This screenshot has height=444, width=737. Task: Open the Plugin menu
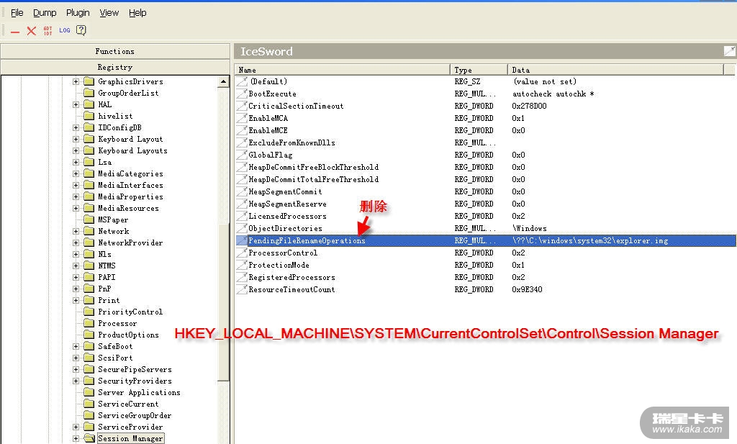point(78,12)
